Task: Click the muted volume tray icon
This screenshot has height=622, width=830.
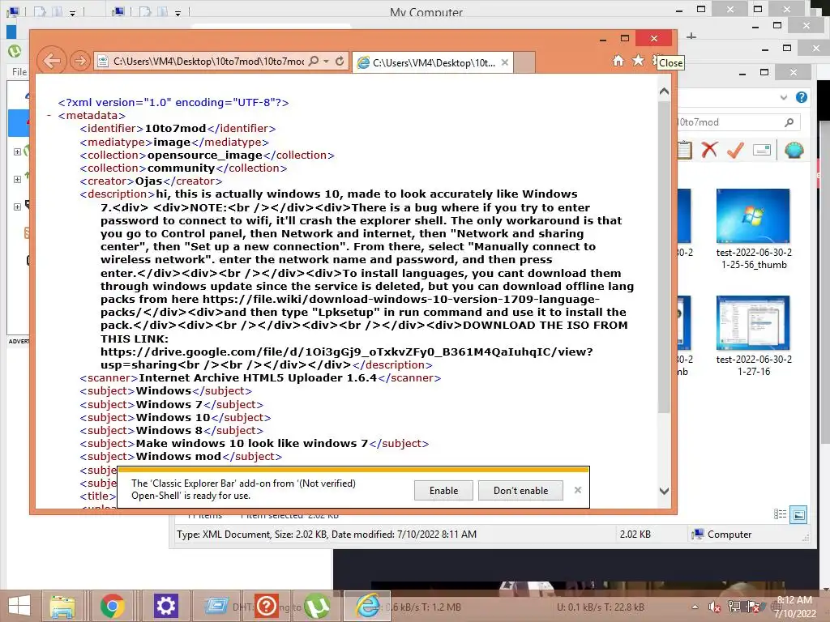Action: (714, 607)
